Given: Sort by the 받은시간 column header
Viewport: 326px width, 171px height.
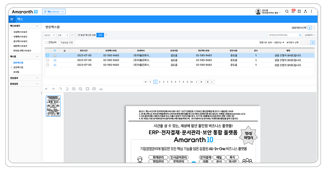Looking at the screenshot, I should pos(84,51).
